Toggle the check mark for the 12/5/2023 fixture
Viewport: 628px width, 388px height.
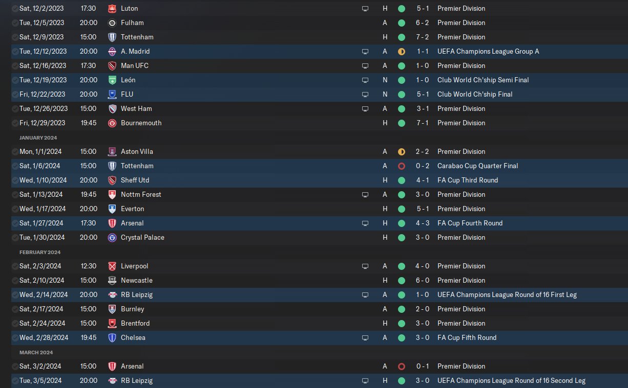point(15,23)
